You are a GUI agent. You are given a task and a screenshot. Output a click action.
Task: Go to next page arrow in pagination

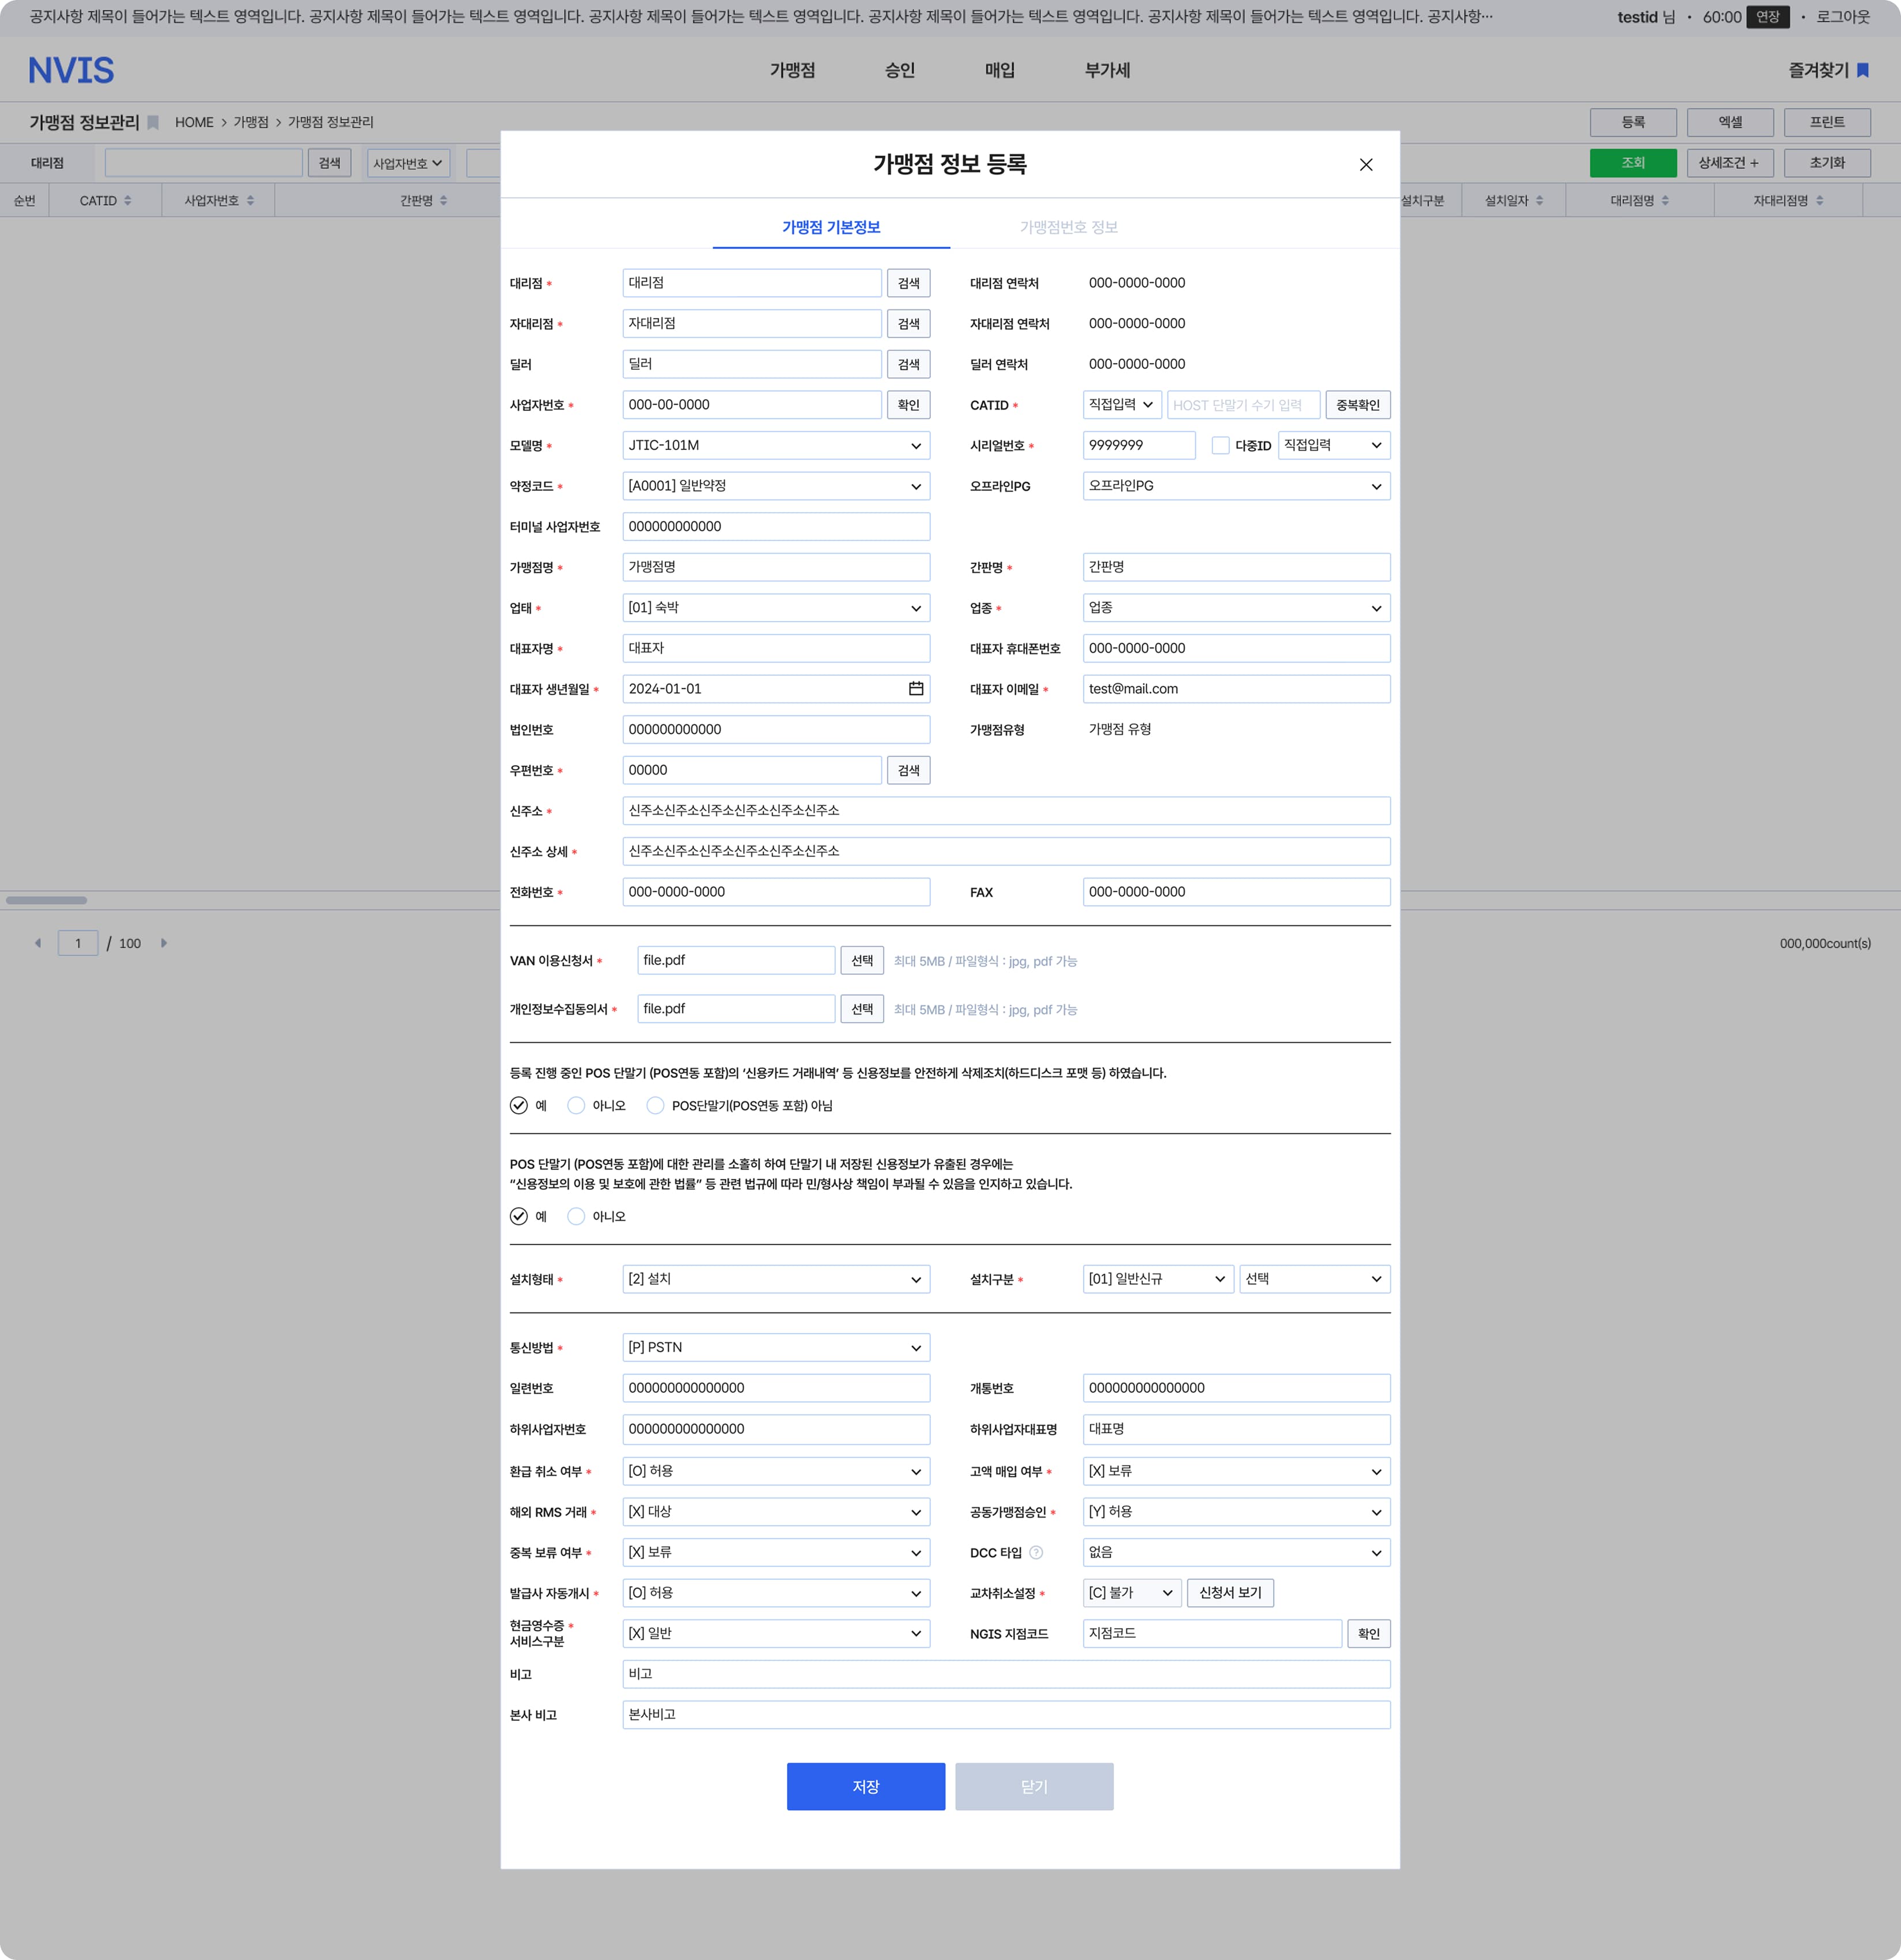tap(164, 943)
